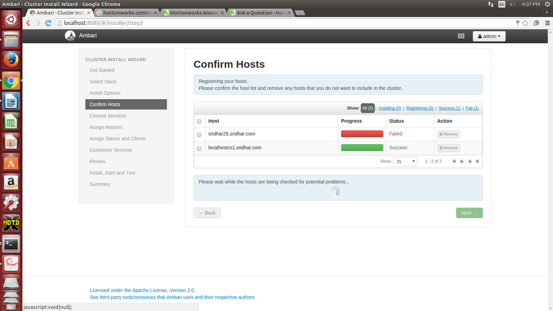
Task: Click network indicator in top panel
Action: point(490,4)
